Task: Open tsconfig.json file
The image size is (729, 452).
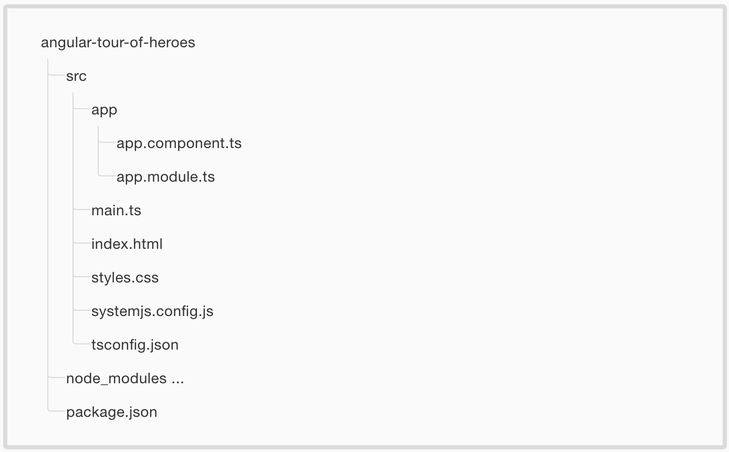Action: pos(135,345)
